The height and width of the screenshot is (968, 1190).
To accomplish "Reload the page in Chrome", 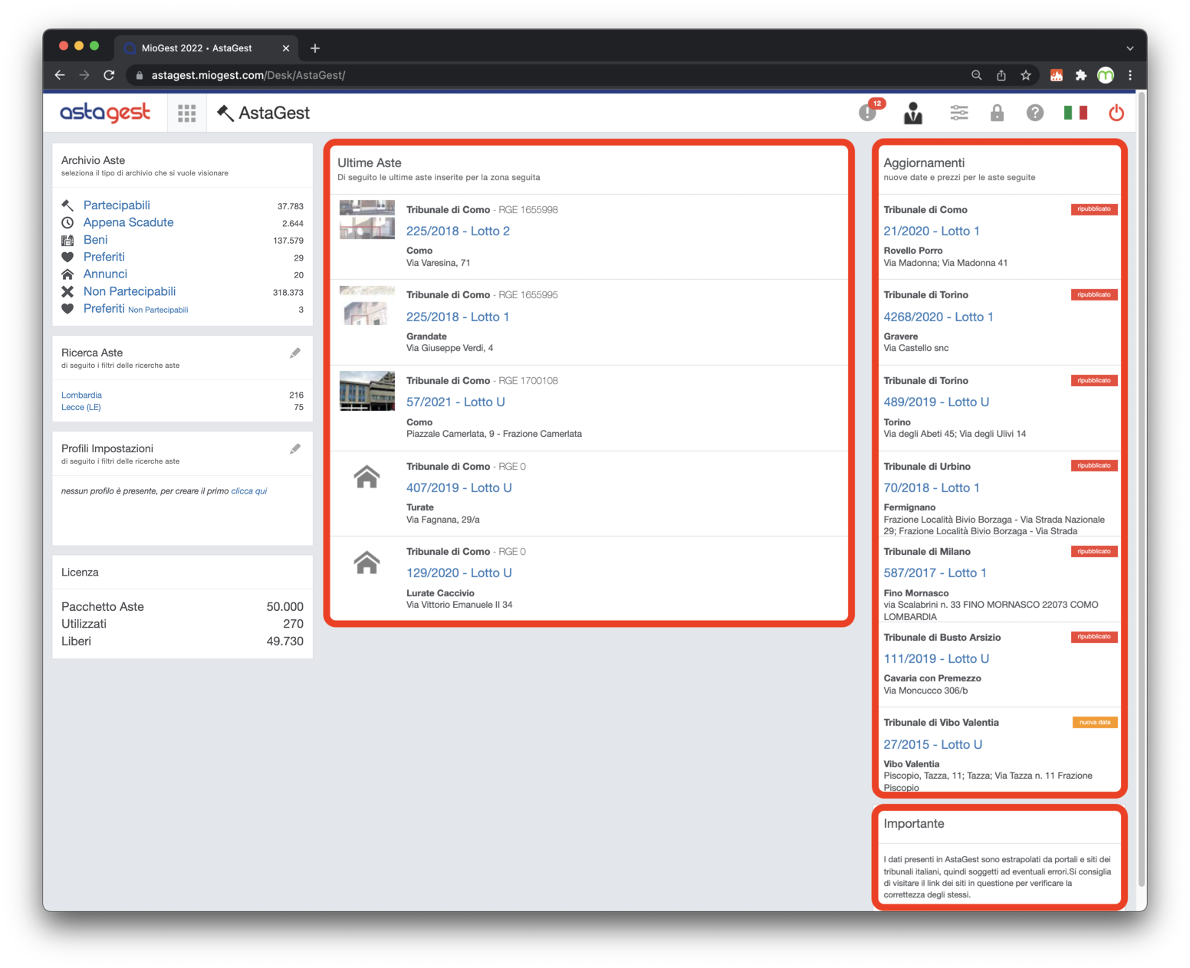I will [x=109, y=75].
